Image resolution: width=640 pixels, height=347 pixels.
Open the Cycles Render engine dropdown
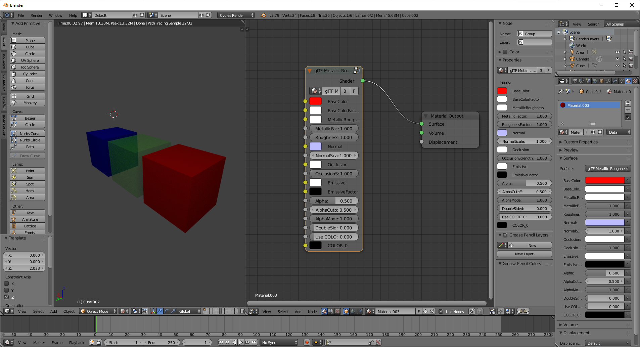pos(236,15)
